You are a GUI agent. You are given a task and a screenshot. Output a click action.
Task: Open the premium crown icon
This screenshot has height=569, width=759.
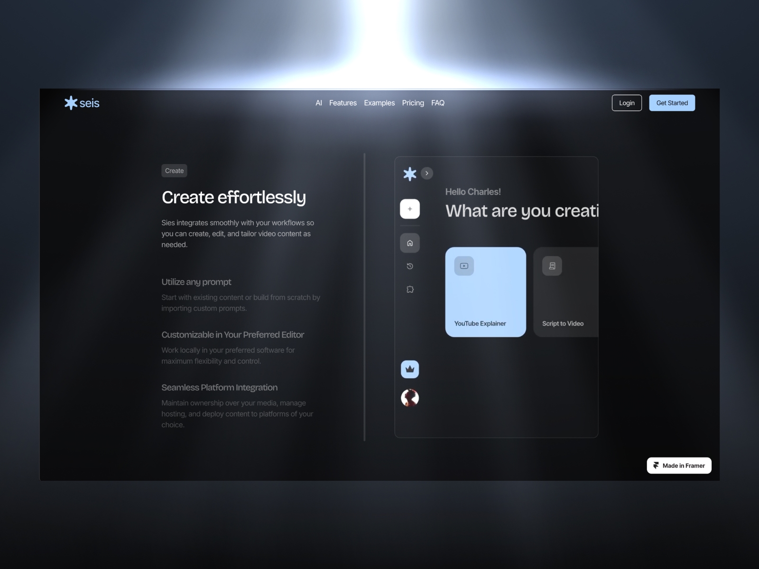pos(409,369)
